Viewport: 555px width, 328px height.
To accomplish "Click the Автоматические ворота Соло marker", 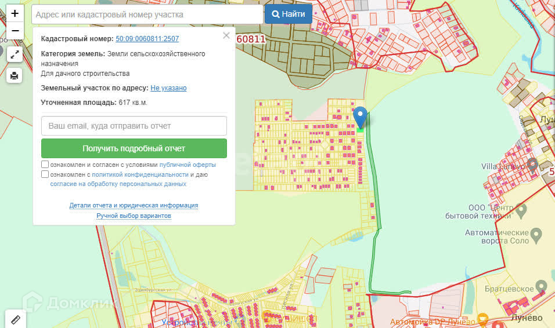I will click(x=536, y=235).
